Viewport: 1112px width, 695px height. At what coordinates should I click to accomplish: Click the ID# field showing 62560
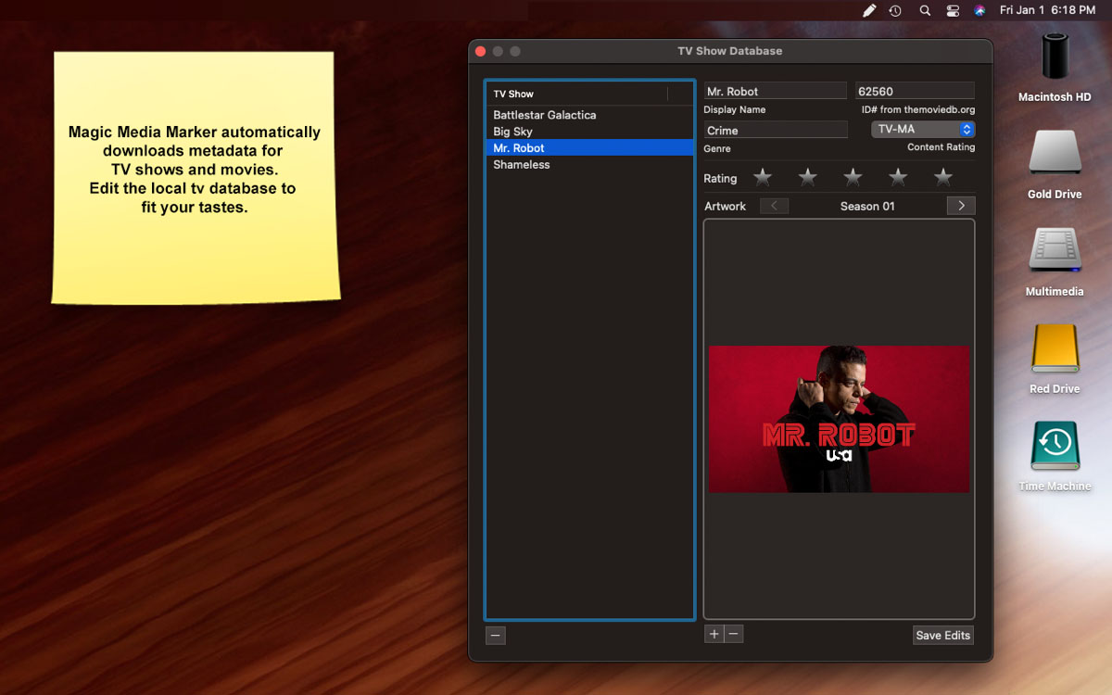click(915, 91)
